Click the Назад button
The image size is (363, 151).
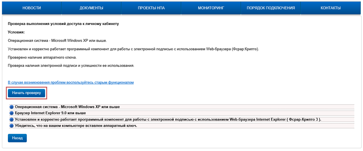click(17, 138)
